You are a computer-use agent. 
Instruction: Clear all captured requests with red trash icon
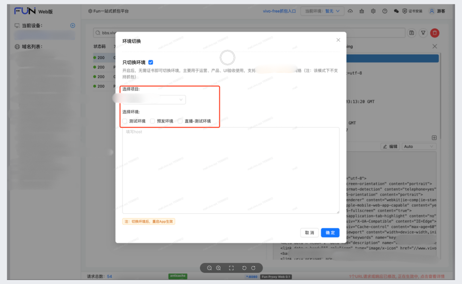tap(435, 33)
